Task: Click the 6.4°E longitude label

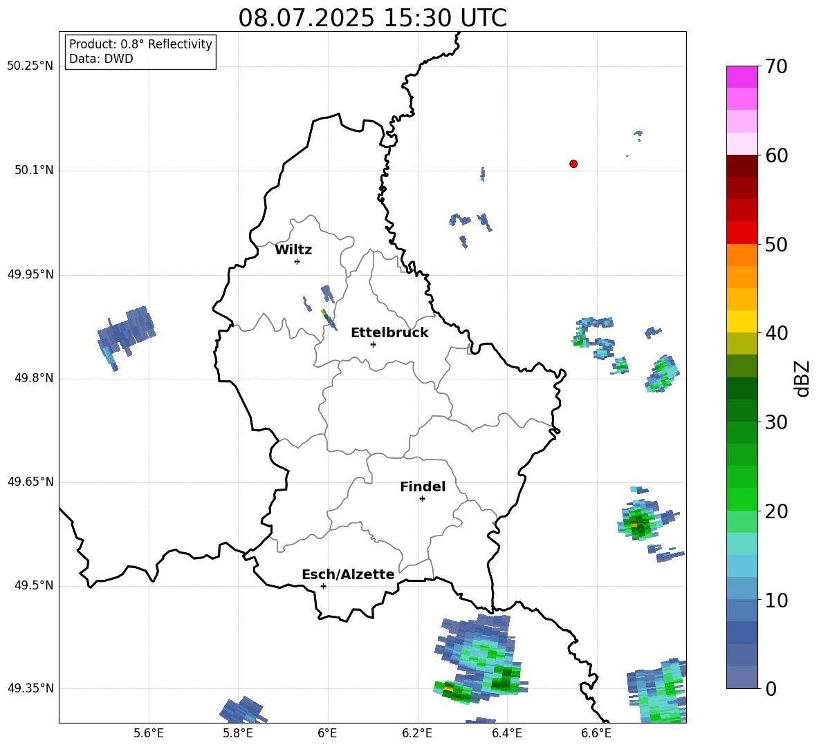Action: [506, 733]
